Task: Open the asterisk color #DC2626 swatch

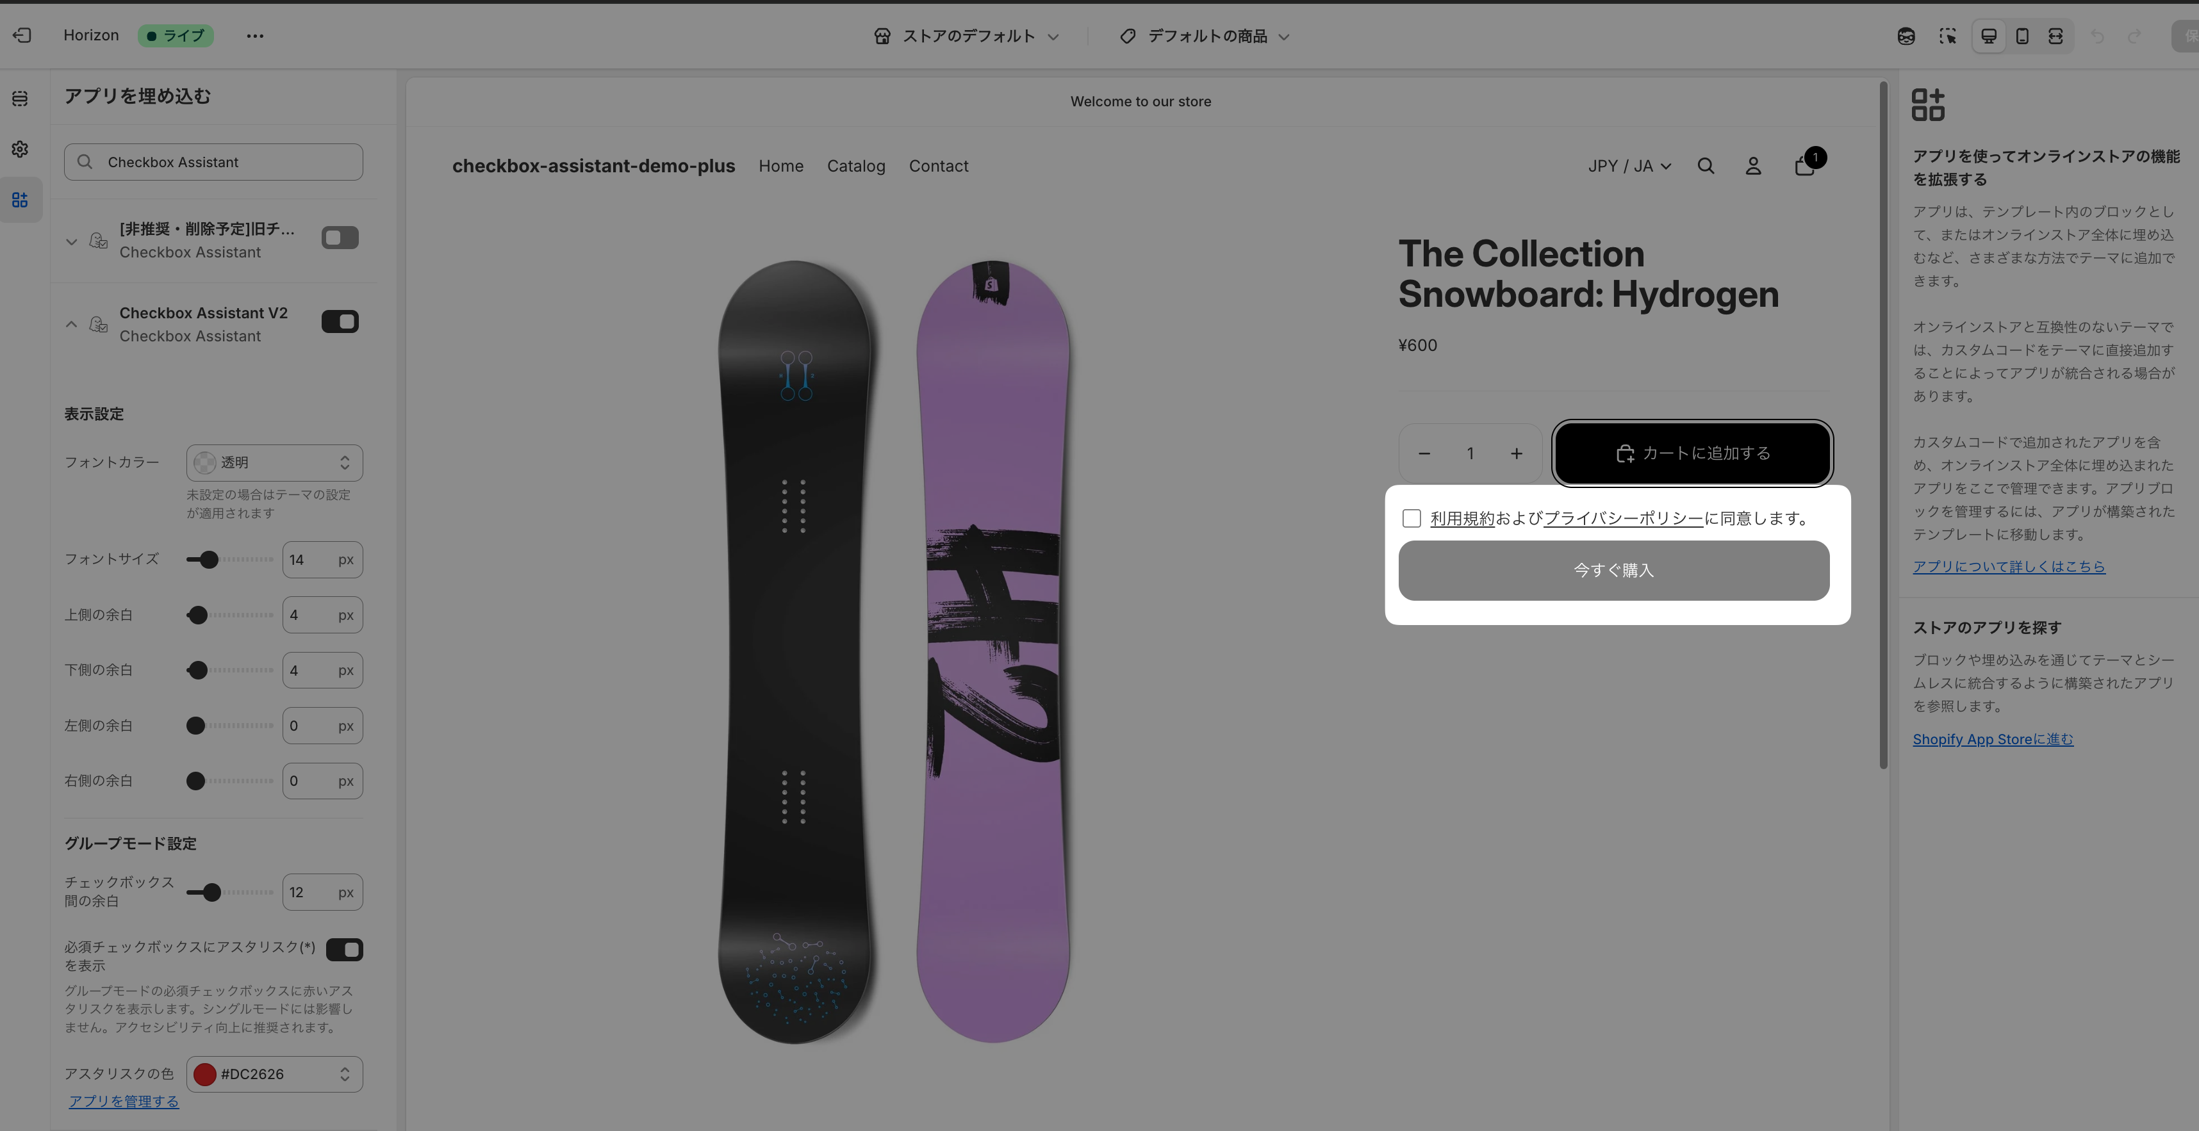Action: point(205,1075)
